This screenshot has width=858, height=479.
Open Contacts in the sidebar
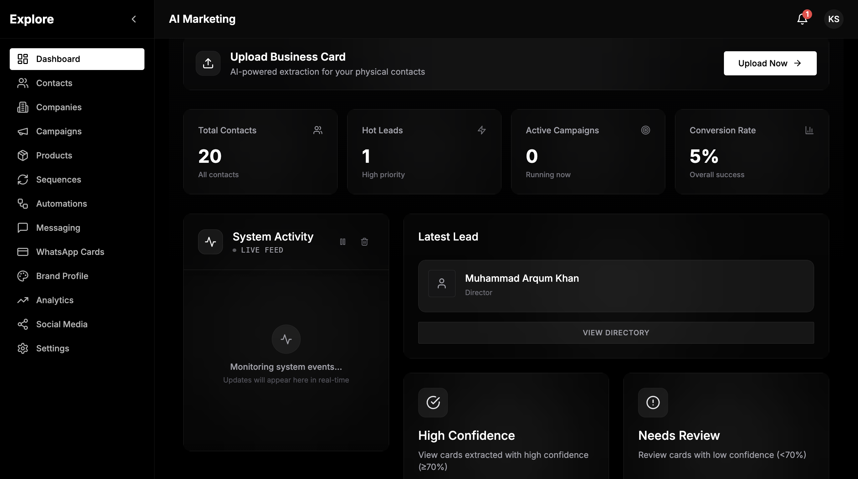(x=54, y=83)
